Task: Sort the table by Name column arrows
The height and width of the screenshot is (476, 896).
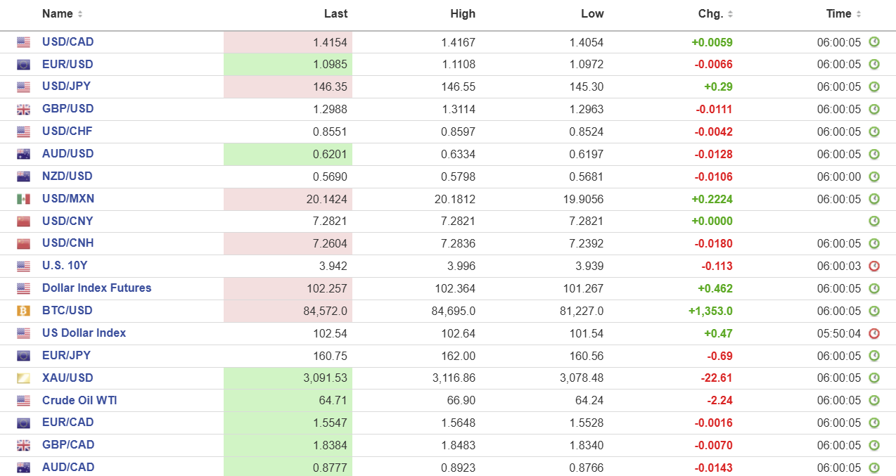Action: tap(80, 15)
